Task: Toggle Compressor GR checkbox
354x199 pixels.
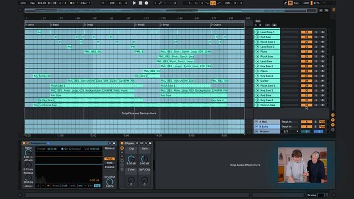Action: (63, 149)
